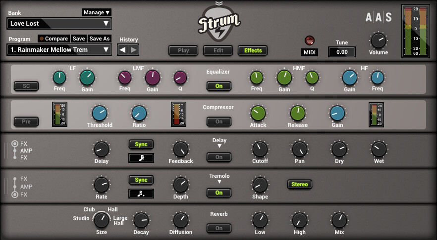Click the Compressor Attack knob
This screenshot has width=437, height=240.
258,113
